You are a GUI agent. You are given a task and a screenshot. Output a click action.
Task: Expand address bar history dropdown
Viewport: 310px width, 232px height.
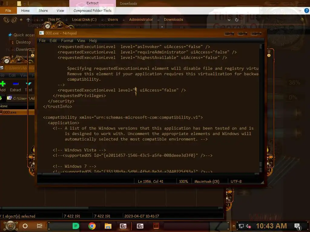pos(229,20)
